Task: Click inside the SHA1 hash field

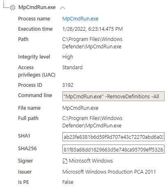Action: [x=113, y=137]
